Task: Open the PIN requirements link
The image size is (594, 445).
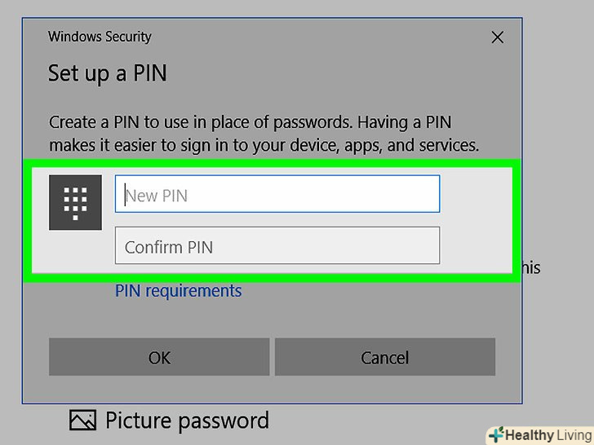Action: 178,291
